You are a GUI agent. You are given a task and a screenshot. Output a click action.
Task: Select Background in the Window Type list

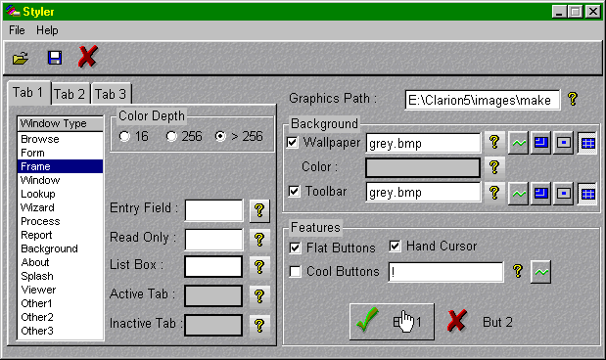tap(61, 248)
